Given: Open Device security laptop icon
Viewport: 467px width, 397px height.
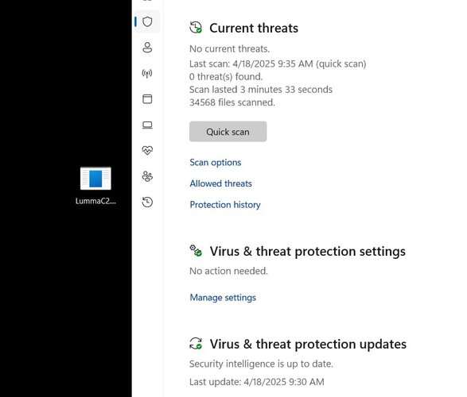Looking at the screenshot, I should [x=147, y=125].
